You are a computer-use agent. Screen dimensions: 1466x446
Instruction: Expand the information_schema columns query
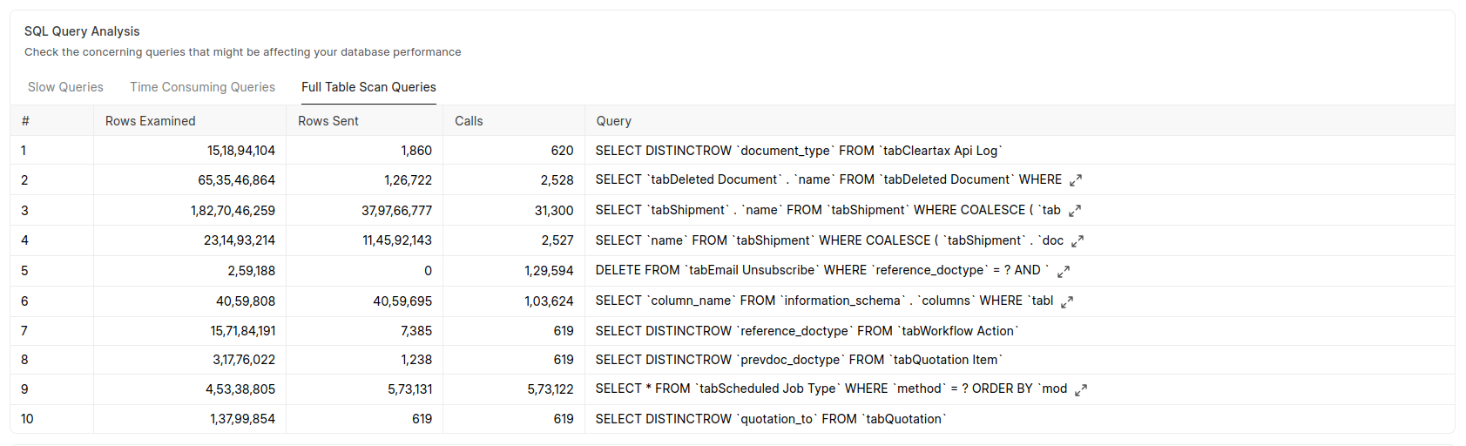pos(1067,301)
